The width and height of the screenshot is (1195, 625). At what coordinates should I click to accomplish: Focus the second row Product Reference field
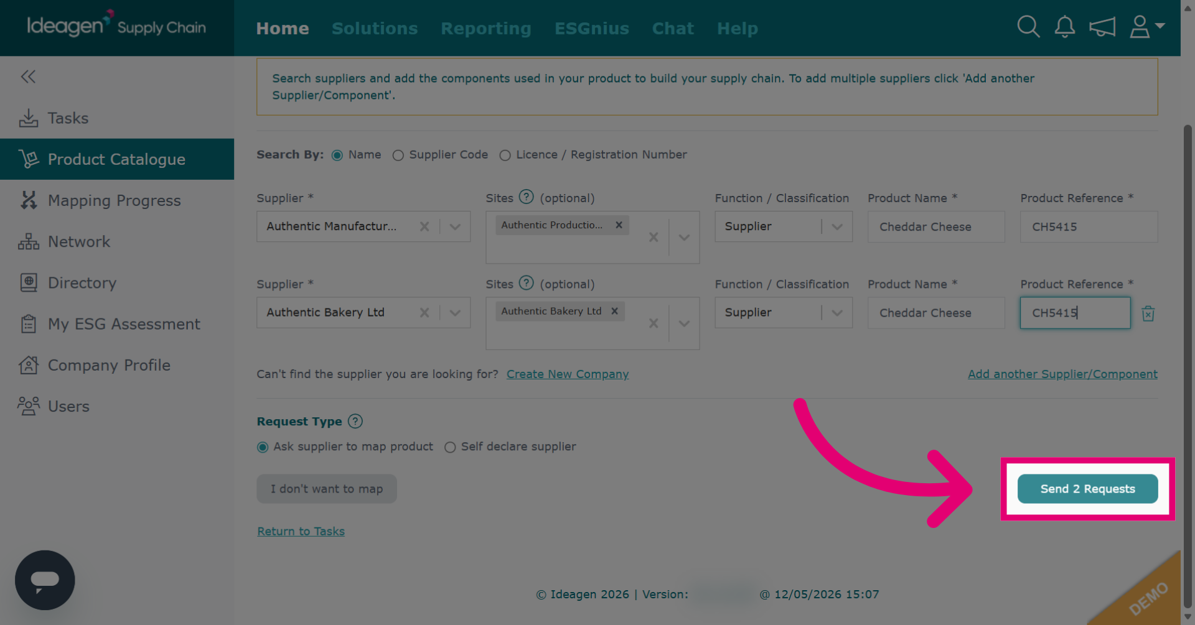(1075, 312)
